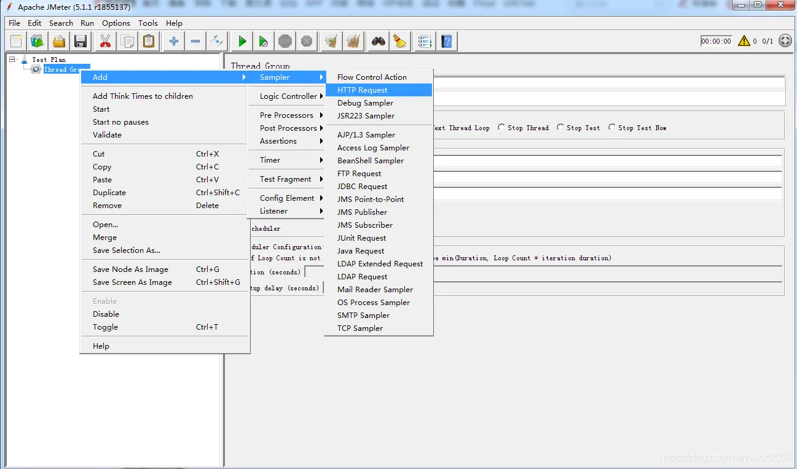Click the Clear All double broom icon

[353, 41]
